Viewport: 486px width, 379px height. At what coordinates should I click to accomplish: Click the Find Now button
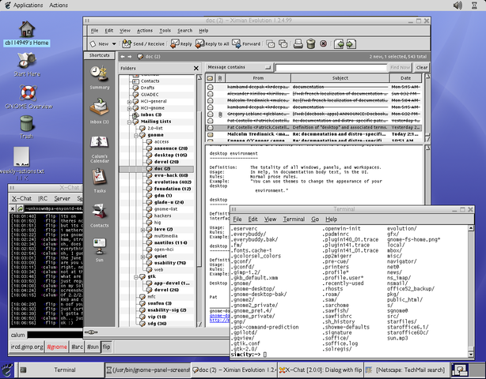(400, 67)
